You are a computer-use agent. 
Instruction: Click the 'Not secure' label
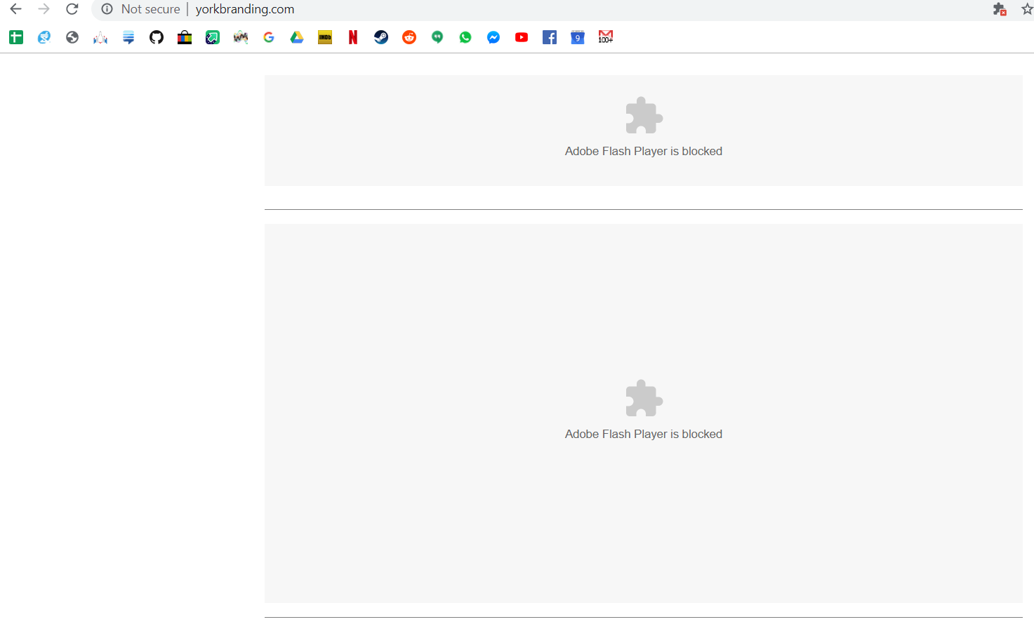point(150,9)
